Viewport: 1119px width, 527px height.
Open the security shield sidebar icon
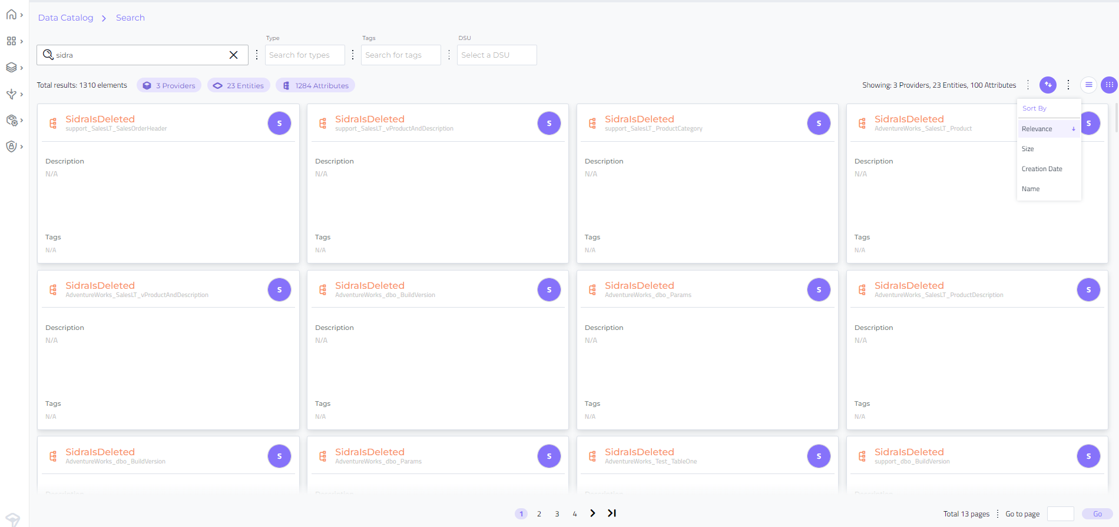pyautogui.click(x=11, y=146)
